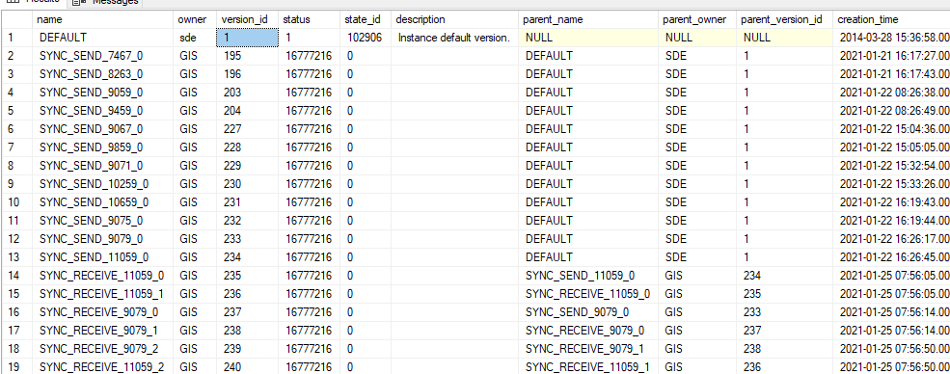Select the SYNC_SEND_9071_0 name cell
The height and width of the screenshot is (374, 950).
[102, 165]
